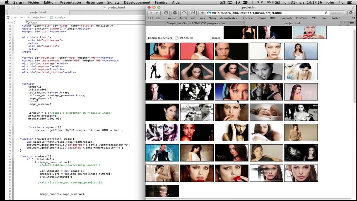Open the search options magnifier dropdown

[28, 22]
